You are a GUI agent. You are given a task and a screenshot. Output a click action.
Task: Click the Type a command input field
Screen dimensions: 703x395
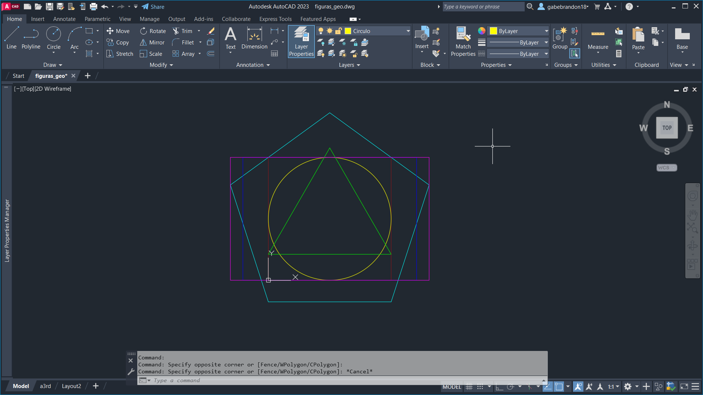click(257, 380)
